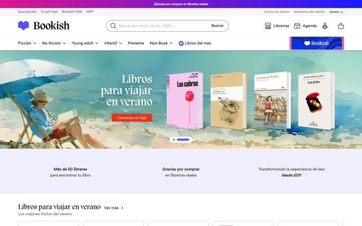
Task: Open the Crush Fest link
Action: point(49,12)
